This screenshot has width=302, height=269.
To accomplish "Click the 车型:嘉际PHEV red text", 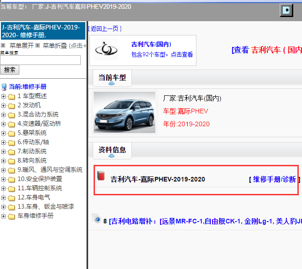I will (x=185, y=111).
